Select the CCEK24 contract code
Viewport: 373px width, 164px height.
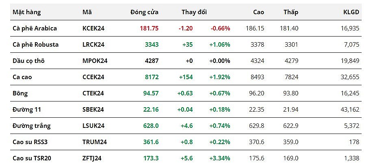point(93,77)
